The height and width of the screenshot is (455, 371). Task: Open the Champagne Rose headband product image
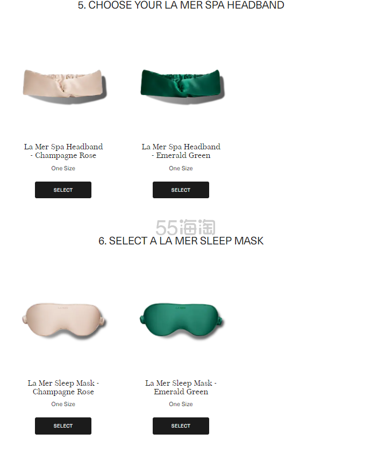click(65, 86)
